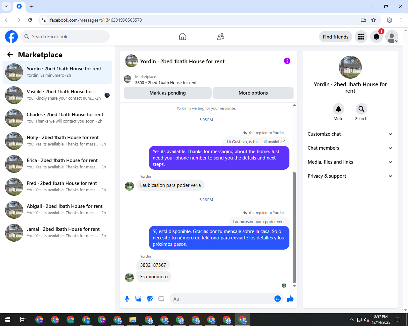Open a new browser tab

[32, 6]
